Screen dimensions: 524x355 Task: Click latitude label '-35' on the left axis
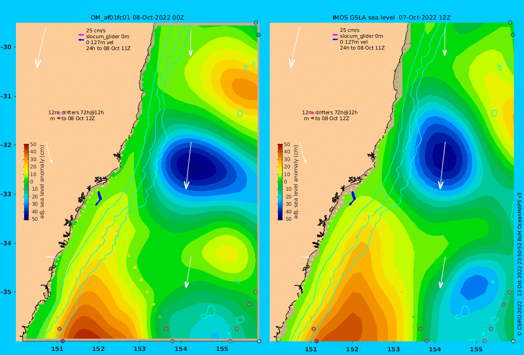[x=6, y=292]
